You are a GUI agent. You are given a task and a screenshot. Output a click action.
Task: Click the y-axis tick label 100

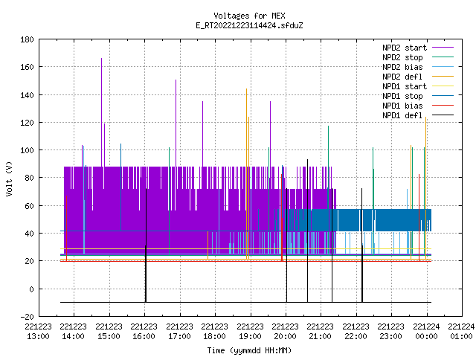tap(27, 150)
